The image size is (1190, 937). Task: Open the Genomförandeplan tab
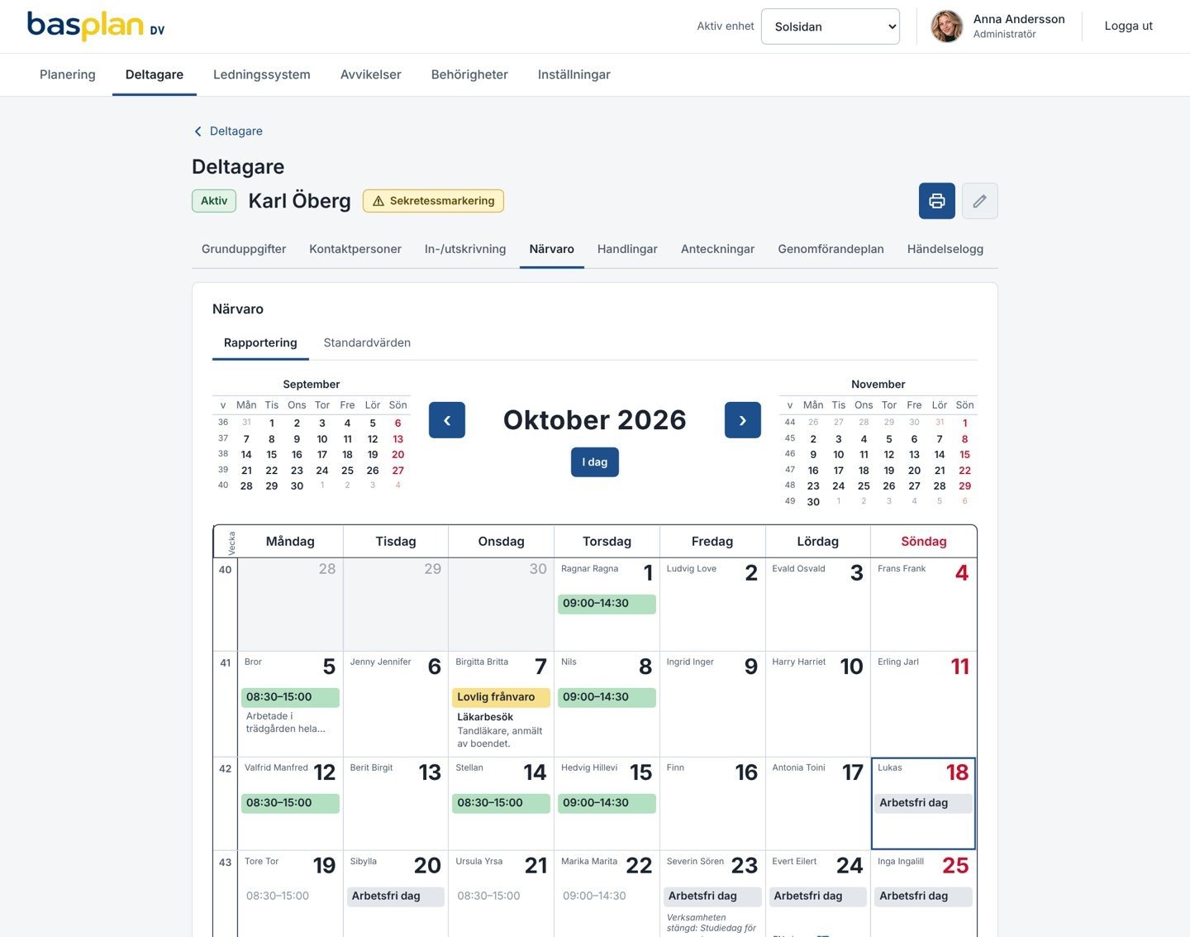click(x=831, y=249)
